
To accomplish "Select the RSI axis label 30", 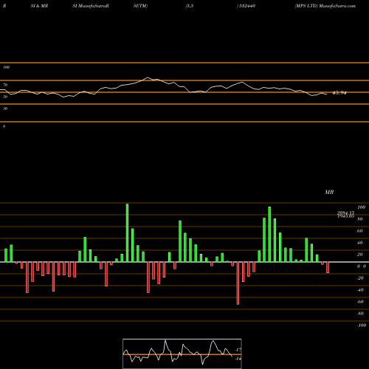I will 5,108.
